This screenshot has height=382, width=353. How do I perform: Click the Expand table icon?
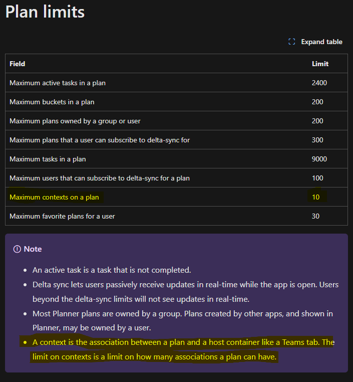click(x=292, y=42)
